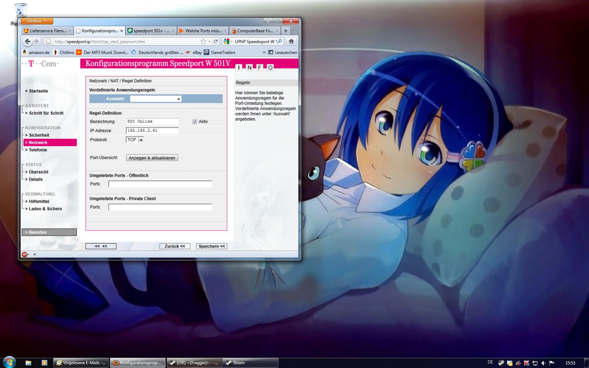Select the Konfigurationspro... tab
Image resolution: width=589 pixels, height=368 pixels.
coord(100,31)
